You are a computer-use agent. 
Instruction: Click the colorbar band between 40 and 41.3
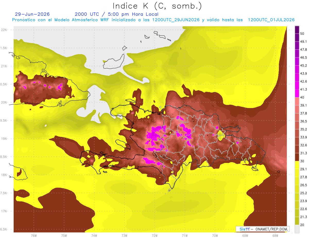[297, 93]
